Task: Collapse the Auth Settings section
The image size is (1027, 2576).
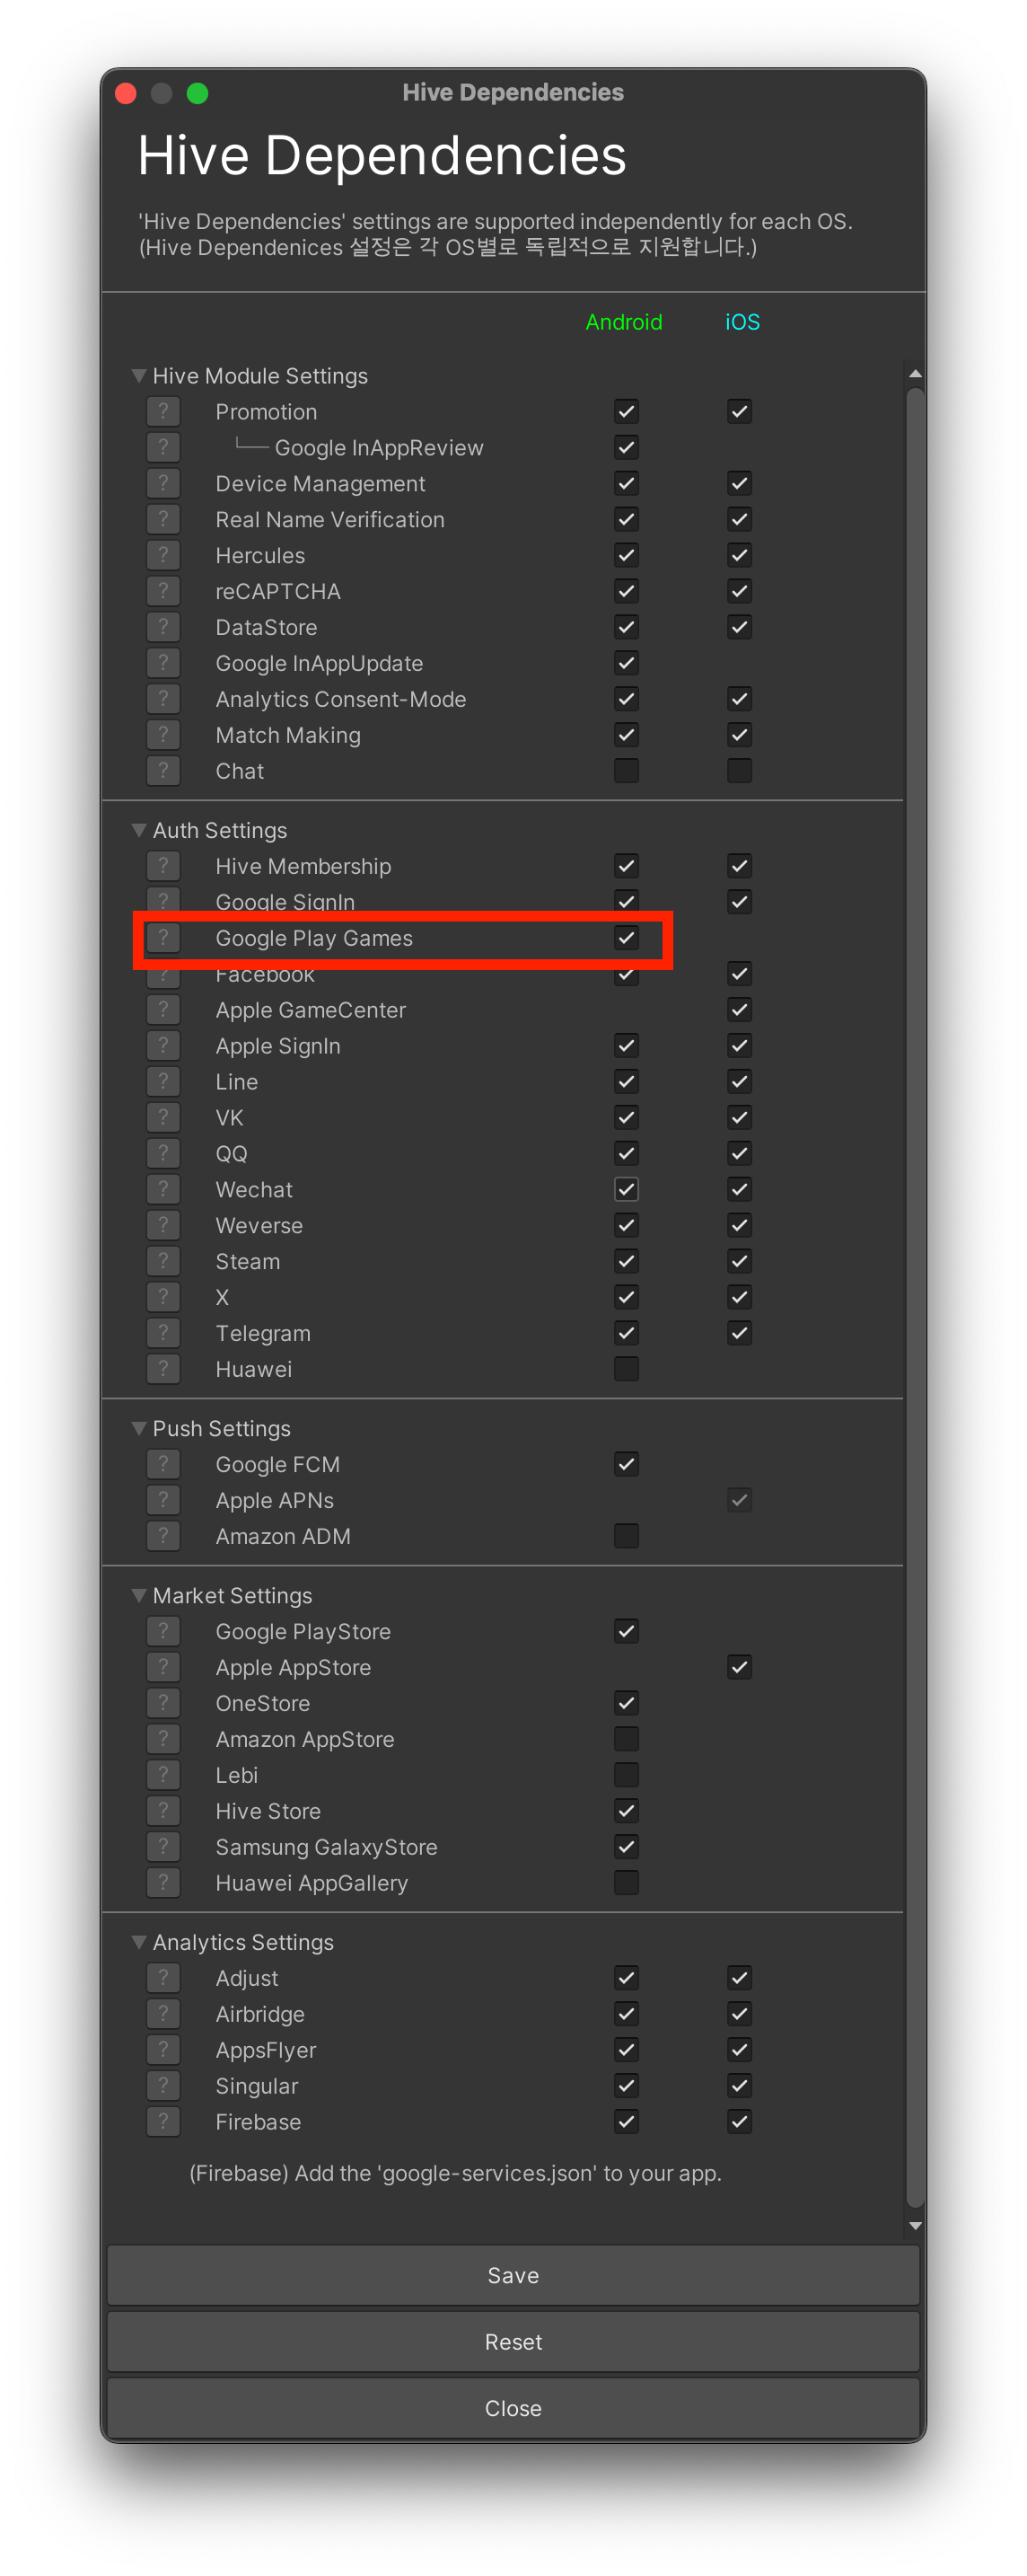Action: (x=139, y=830)
